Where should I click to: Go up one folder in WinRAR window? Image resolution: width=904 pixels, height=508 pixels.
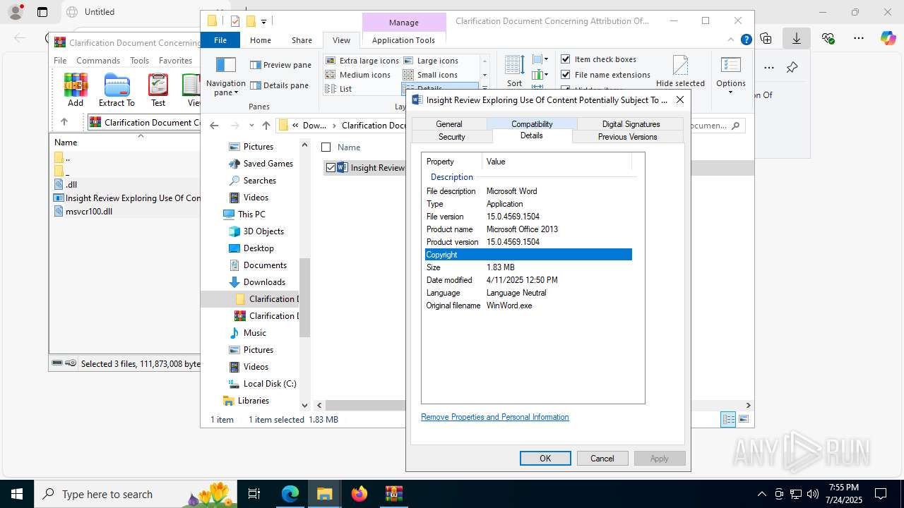coord(64,122)
